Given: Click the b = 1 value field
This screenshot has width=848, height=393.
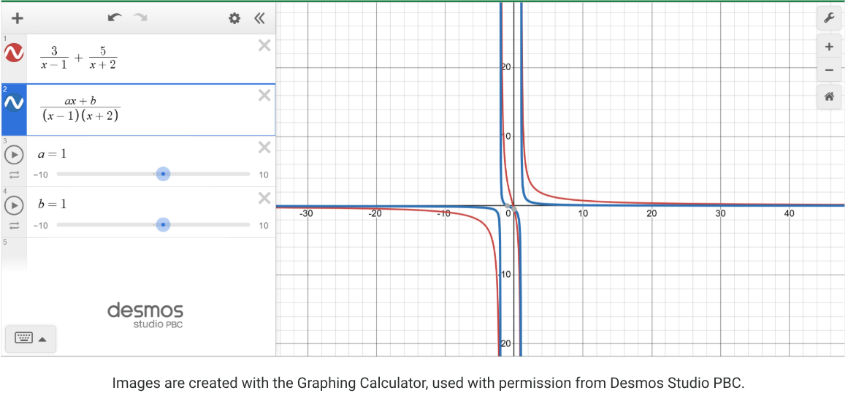Looking at the screenshot, I should tap(52, 205).
